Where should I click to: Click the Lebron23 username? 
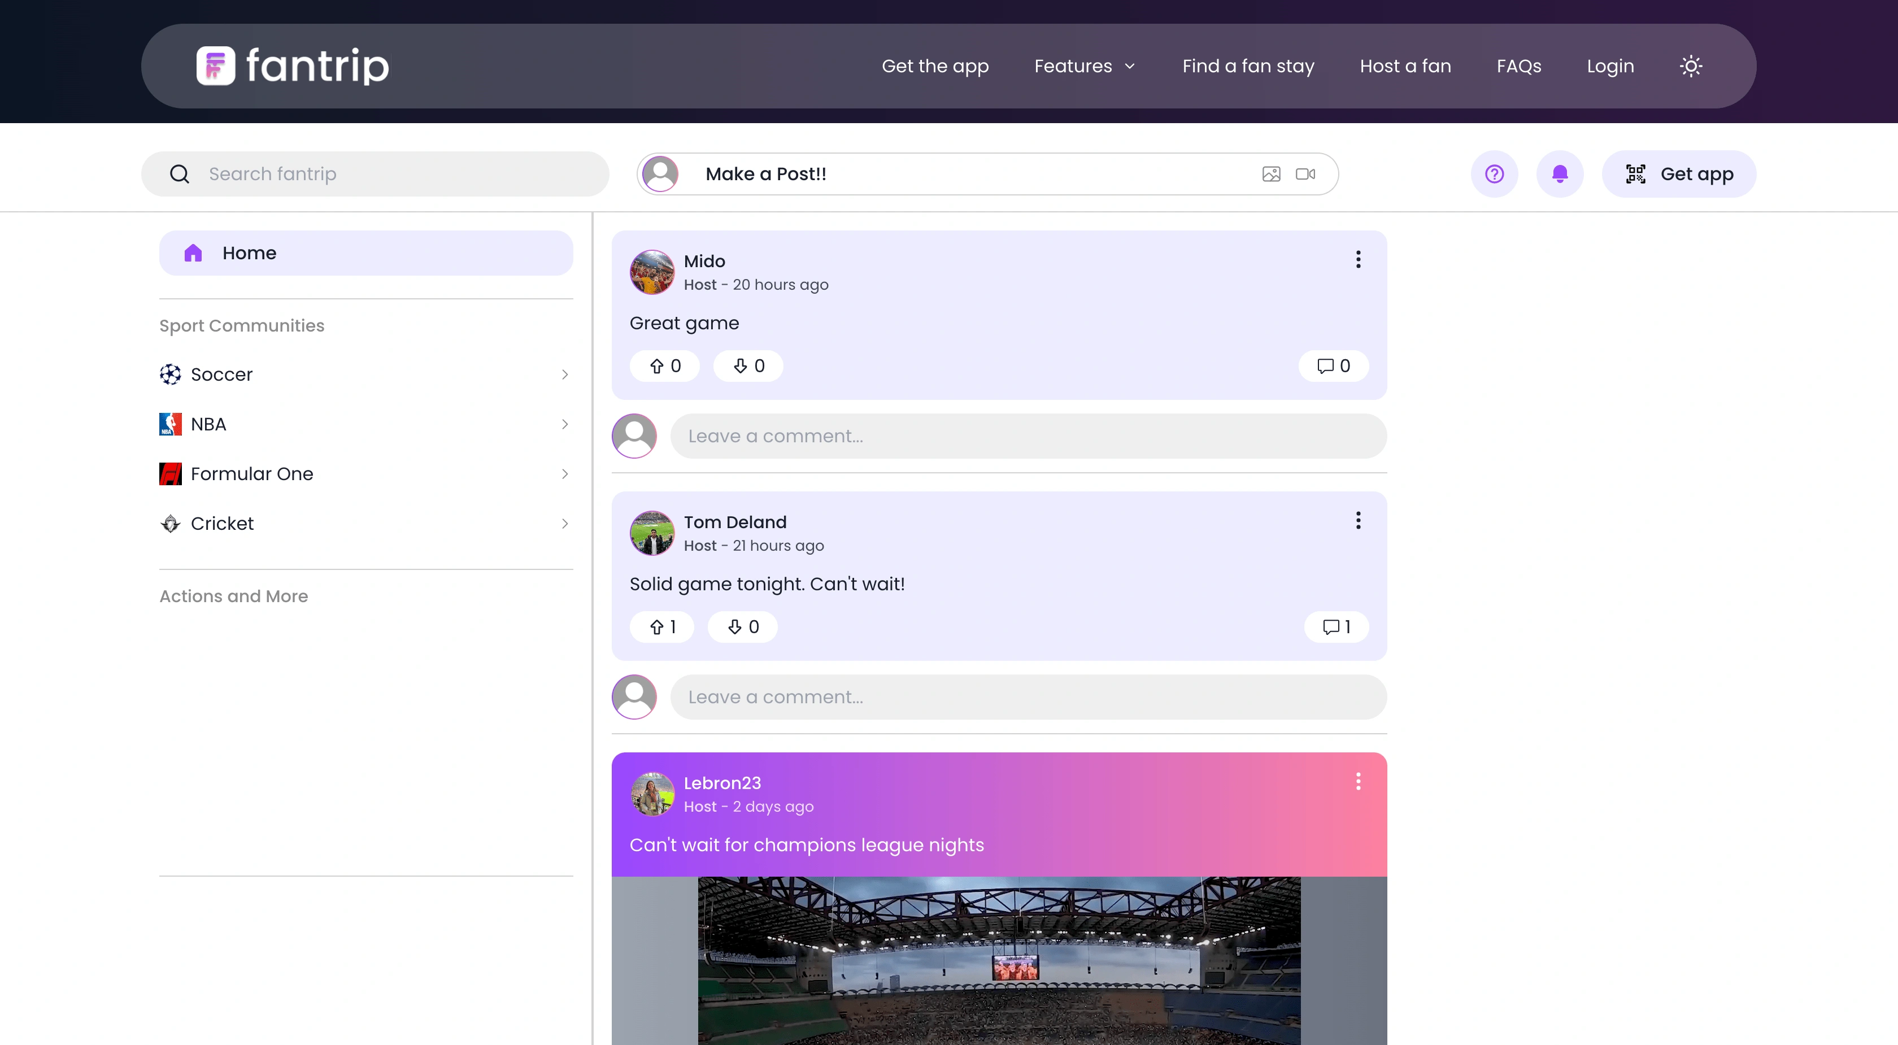pos(722,783)
